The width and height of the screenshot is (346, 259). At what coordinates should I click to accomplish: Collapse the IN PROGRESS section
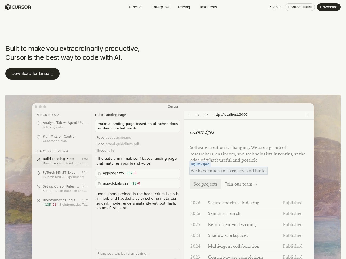tap(47, 115)
